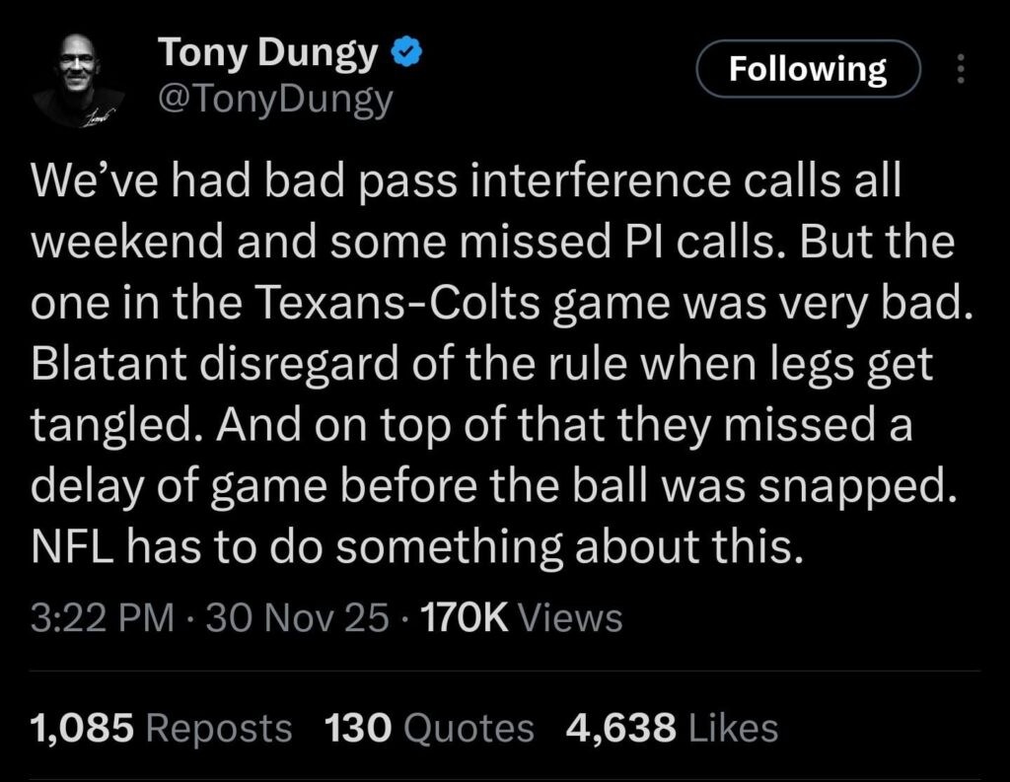Open Tony Dungy's profile picture
This screenshot has height=782, width=1010.
coord(79,80)
